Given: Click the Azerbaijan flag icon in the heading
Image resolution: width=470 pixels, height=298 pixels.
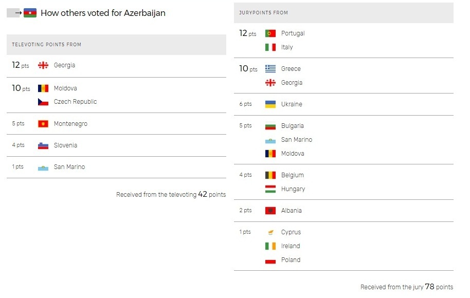Looking at the screenshot, I should point(30,13).
